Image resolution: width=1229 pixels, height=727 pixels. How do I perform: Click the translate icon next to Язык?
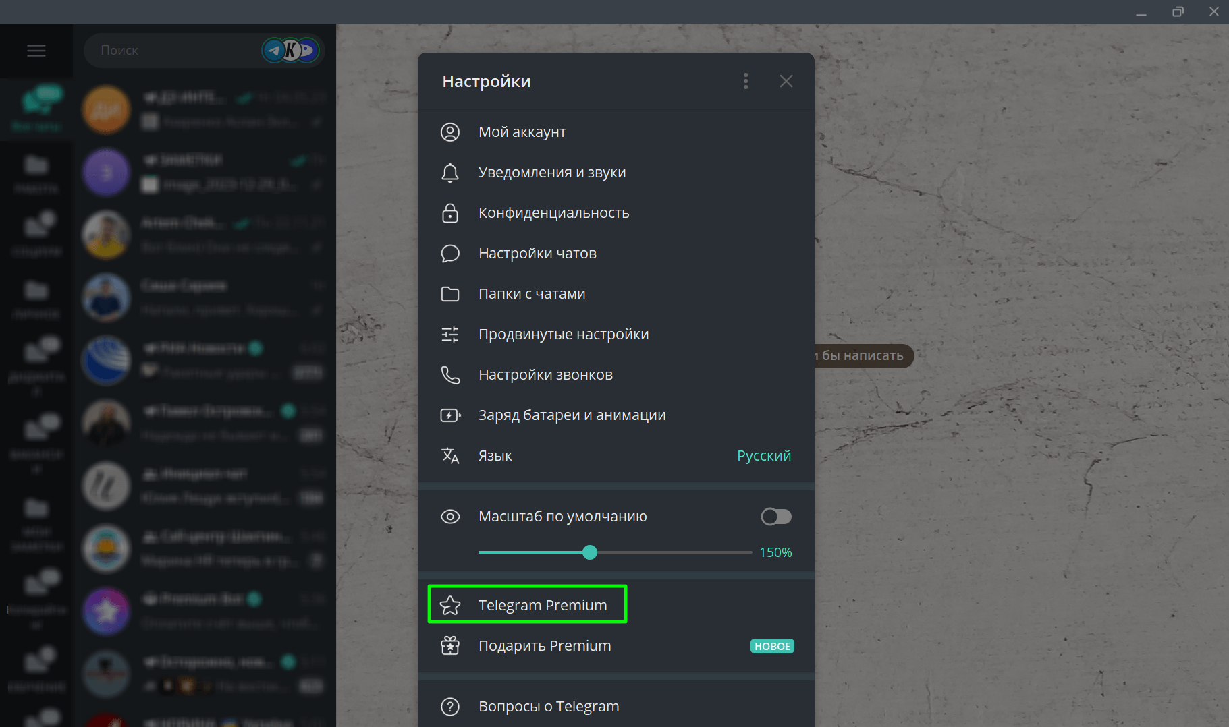coord(450,456)
